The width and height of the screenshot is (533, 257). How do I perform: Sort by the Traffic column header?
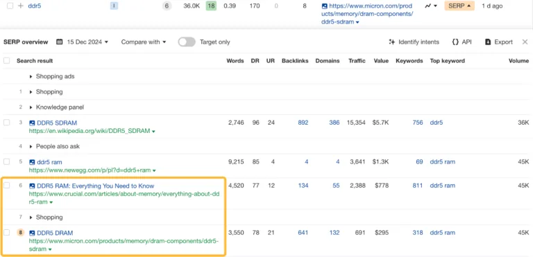pyautogui.click(x=357, y=61)
